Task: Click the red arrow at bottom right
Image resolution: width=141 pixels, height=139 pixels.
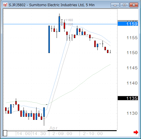Action: click(x=136, y=132)
